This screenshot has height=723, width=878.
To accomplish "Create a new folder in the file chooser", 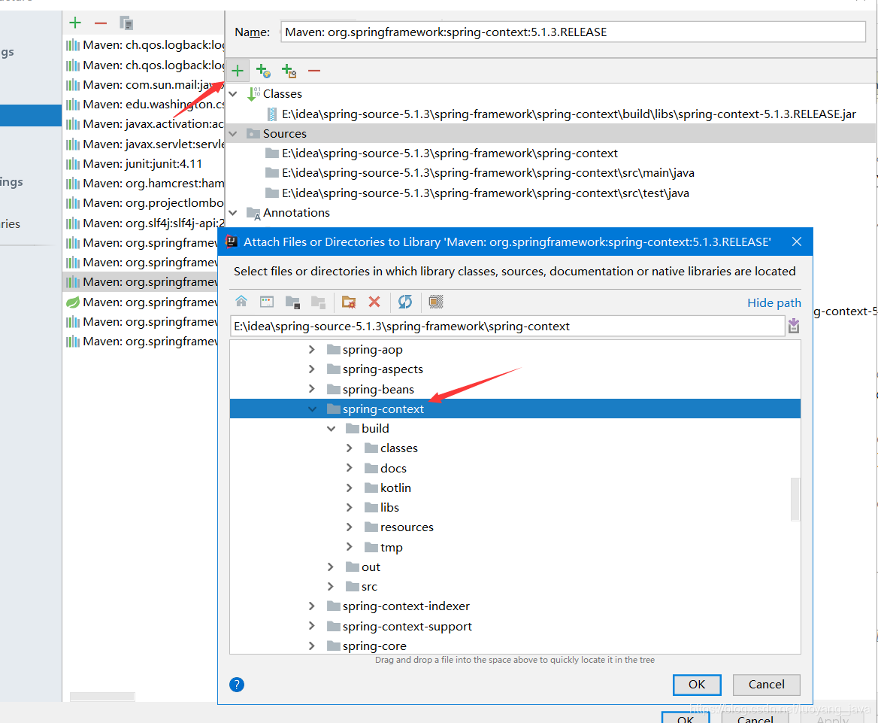I will [x=348, y=302].
